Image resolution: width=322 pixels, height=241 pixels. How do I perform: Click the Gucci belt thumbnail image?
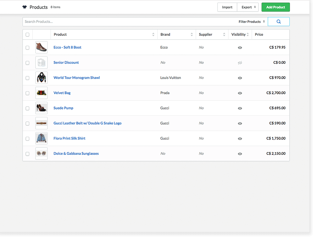42,123
